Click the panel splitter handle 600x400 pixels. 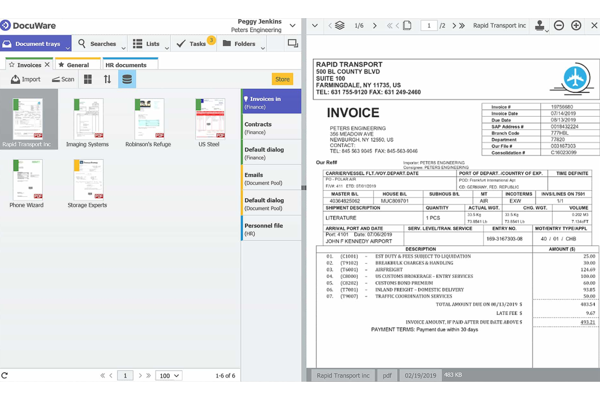click(304, 188)
